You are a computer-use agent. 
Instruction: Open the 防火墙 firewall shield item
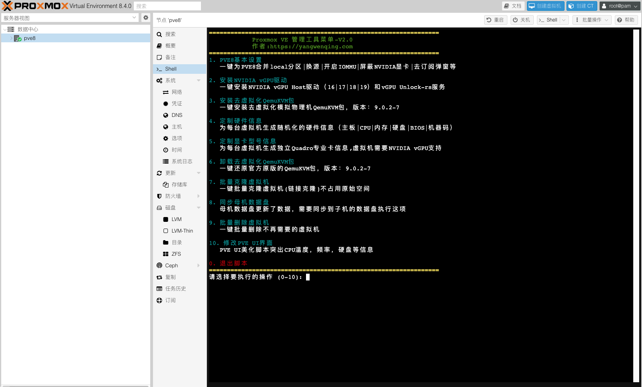[x=173, y=196]
